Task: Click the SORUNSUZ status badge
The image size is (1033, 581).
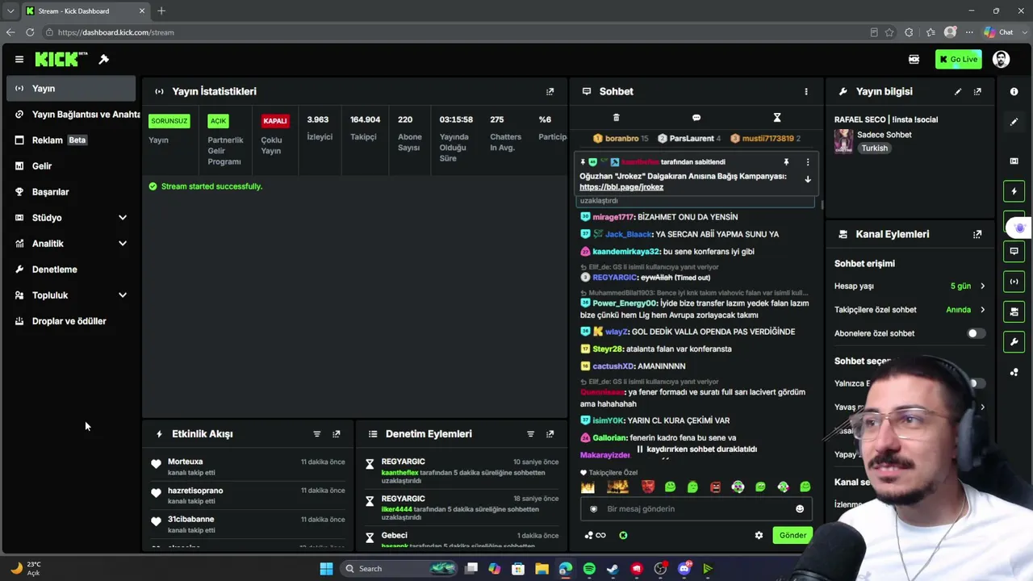Action: click(x=169, y=121)
